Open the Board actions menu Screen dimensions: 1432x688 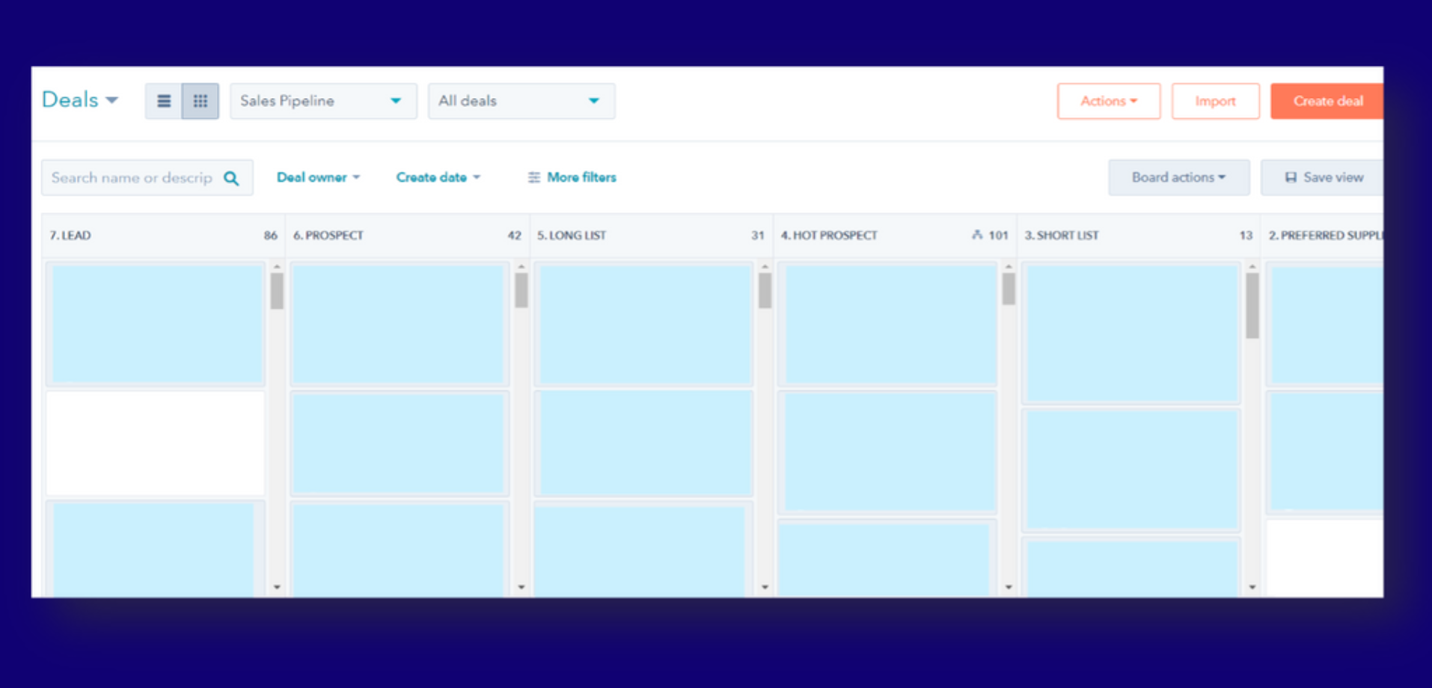pos(1179,177)
